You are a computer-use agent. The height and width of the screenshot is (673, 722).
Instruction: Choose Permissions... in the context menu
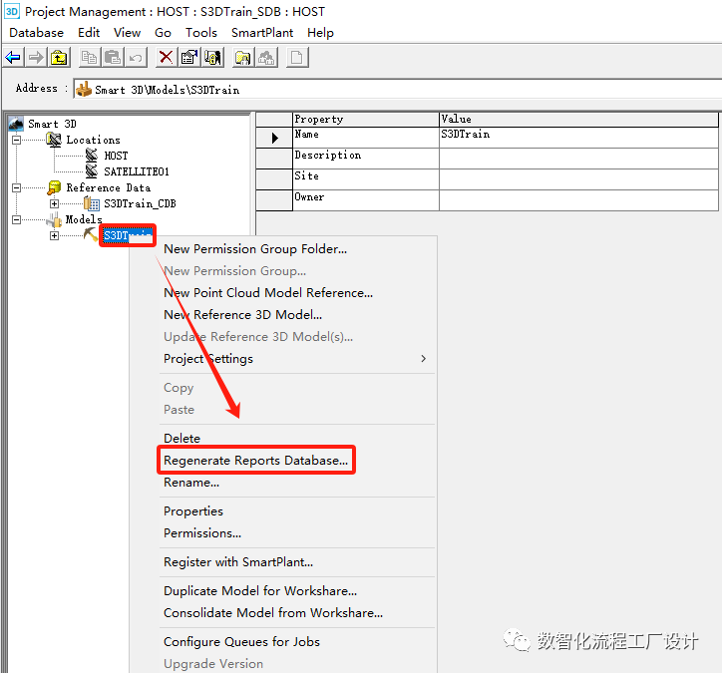click(x=202, y=533)
